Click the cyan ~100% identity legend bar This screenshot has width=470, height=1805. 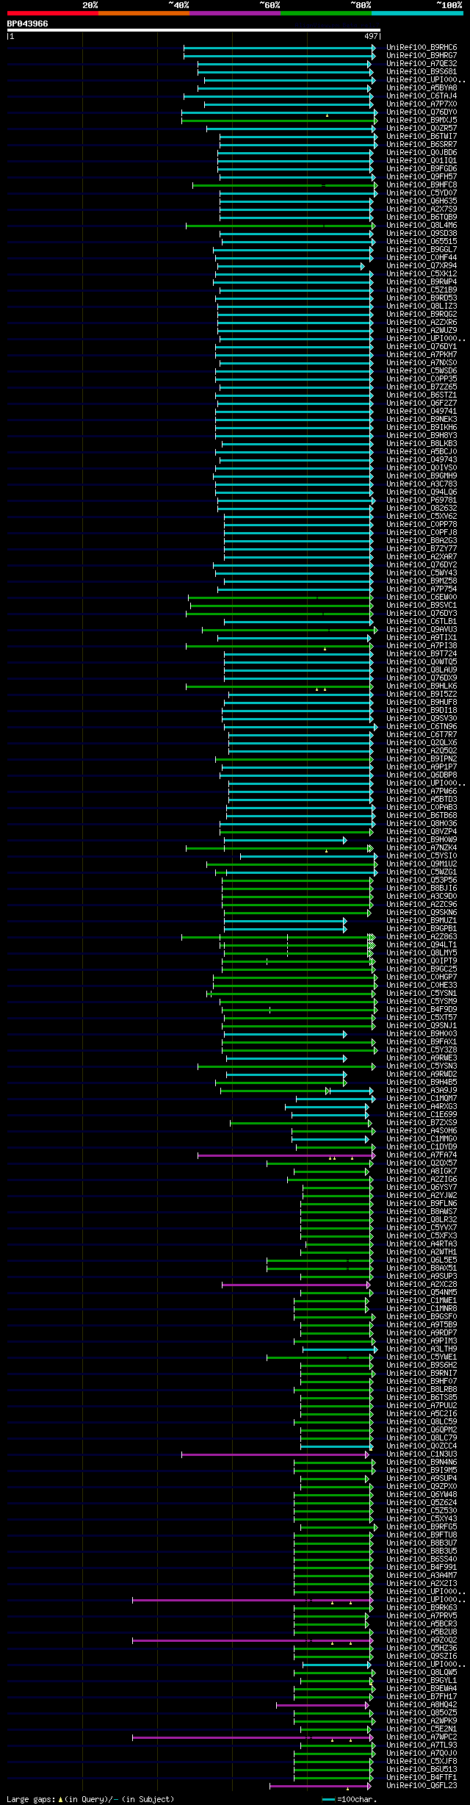point(417,13)
